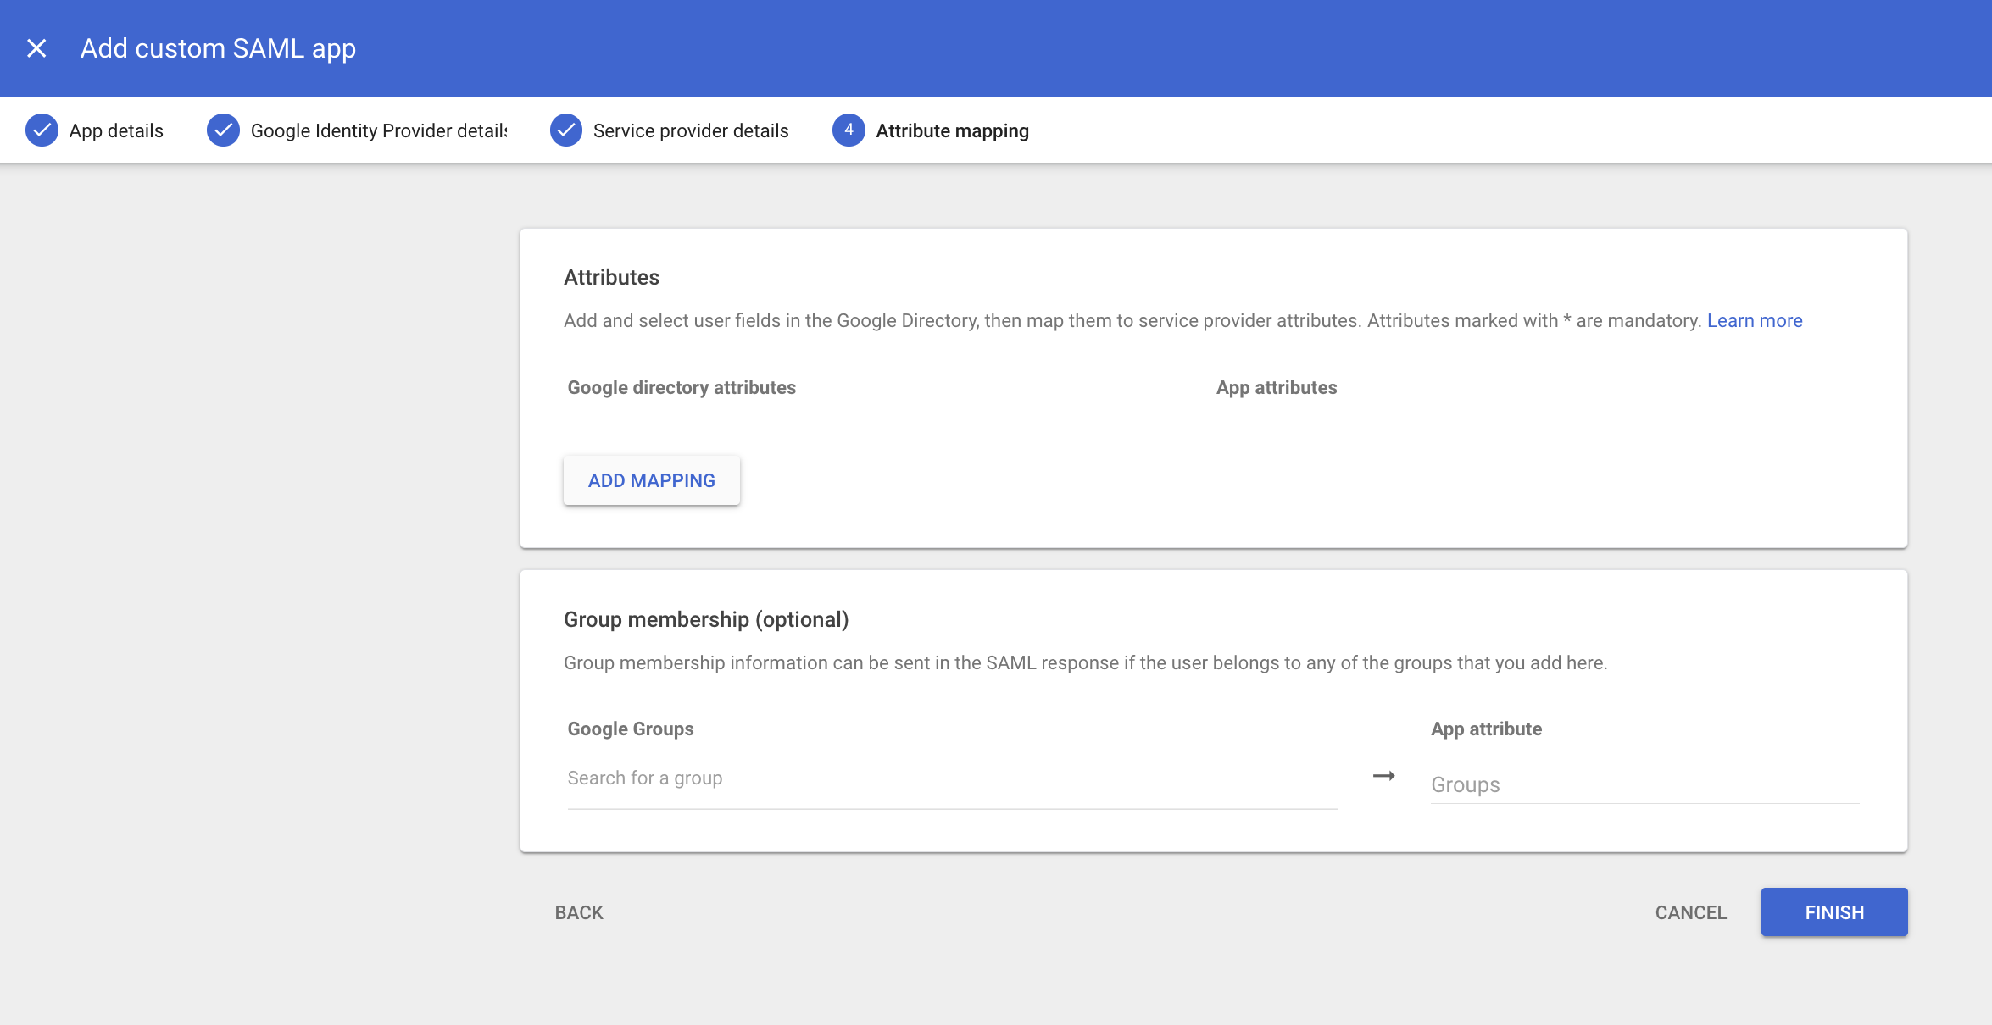Focus the Search for a group field
The width and height of the screenshot is (1992, 1025).
click(951, 778)
